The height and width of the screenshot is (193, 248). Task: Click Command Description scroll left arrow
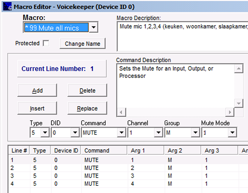pyautogui.click(x=121, y=112)
